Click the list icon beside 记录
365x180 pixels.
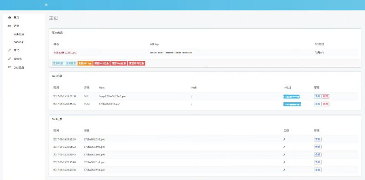10,26
